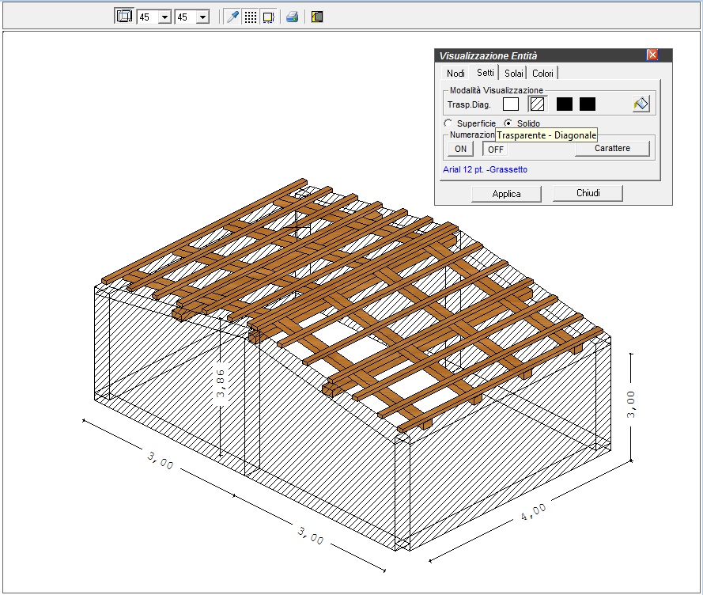703x595 pixels.
Task: Switch to the Nodi tab
Action: click(x=455, y=73)
